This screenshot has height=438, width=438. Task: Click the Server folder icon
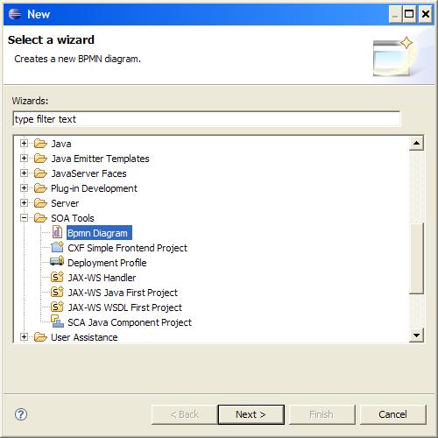40,203
